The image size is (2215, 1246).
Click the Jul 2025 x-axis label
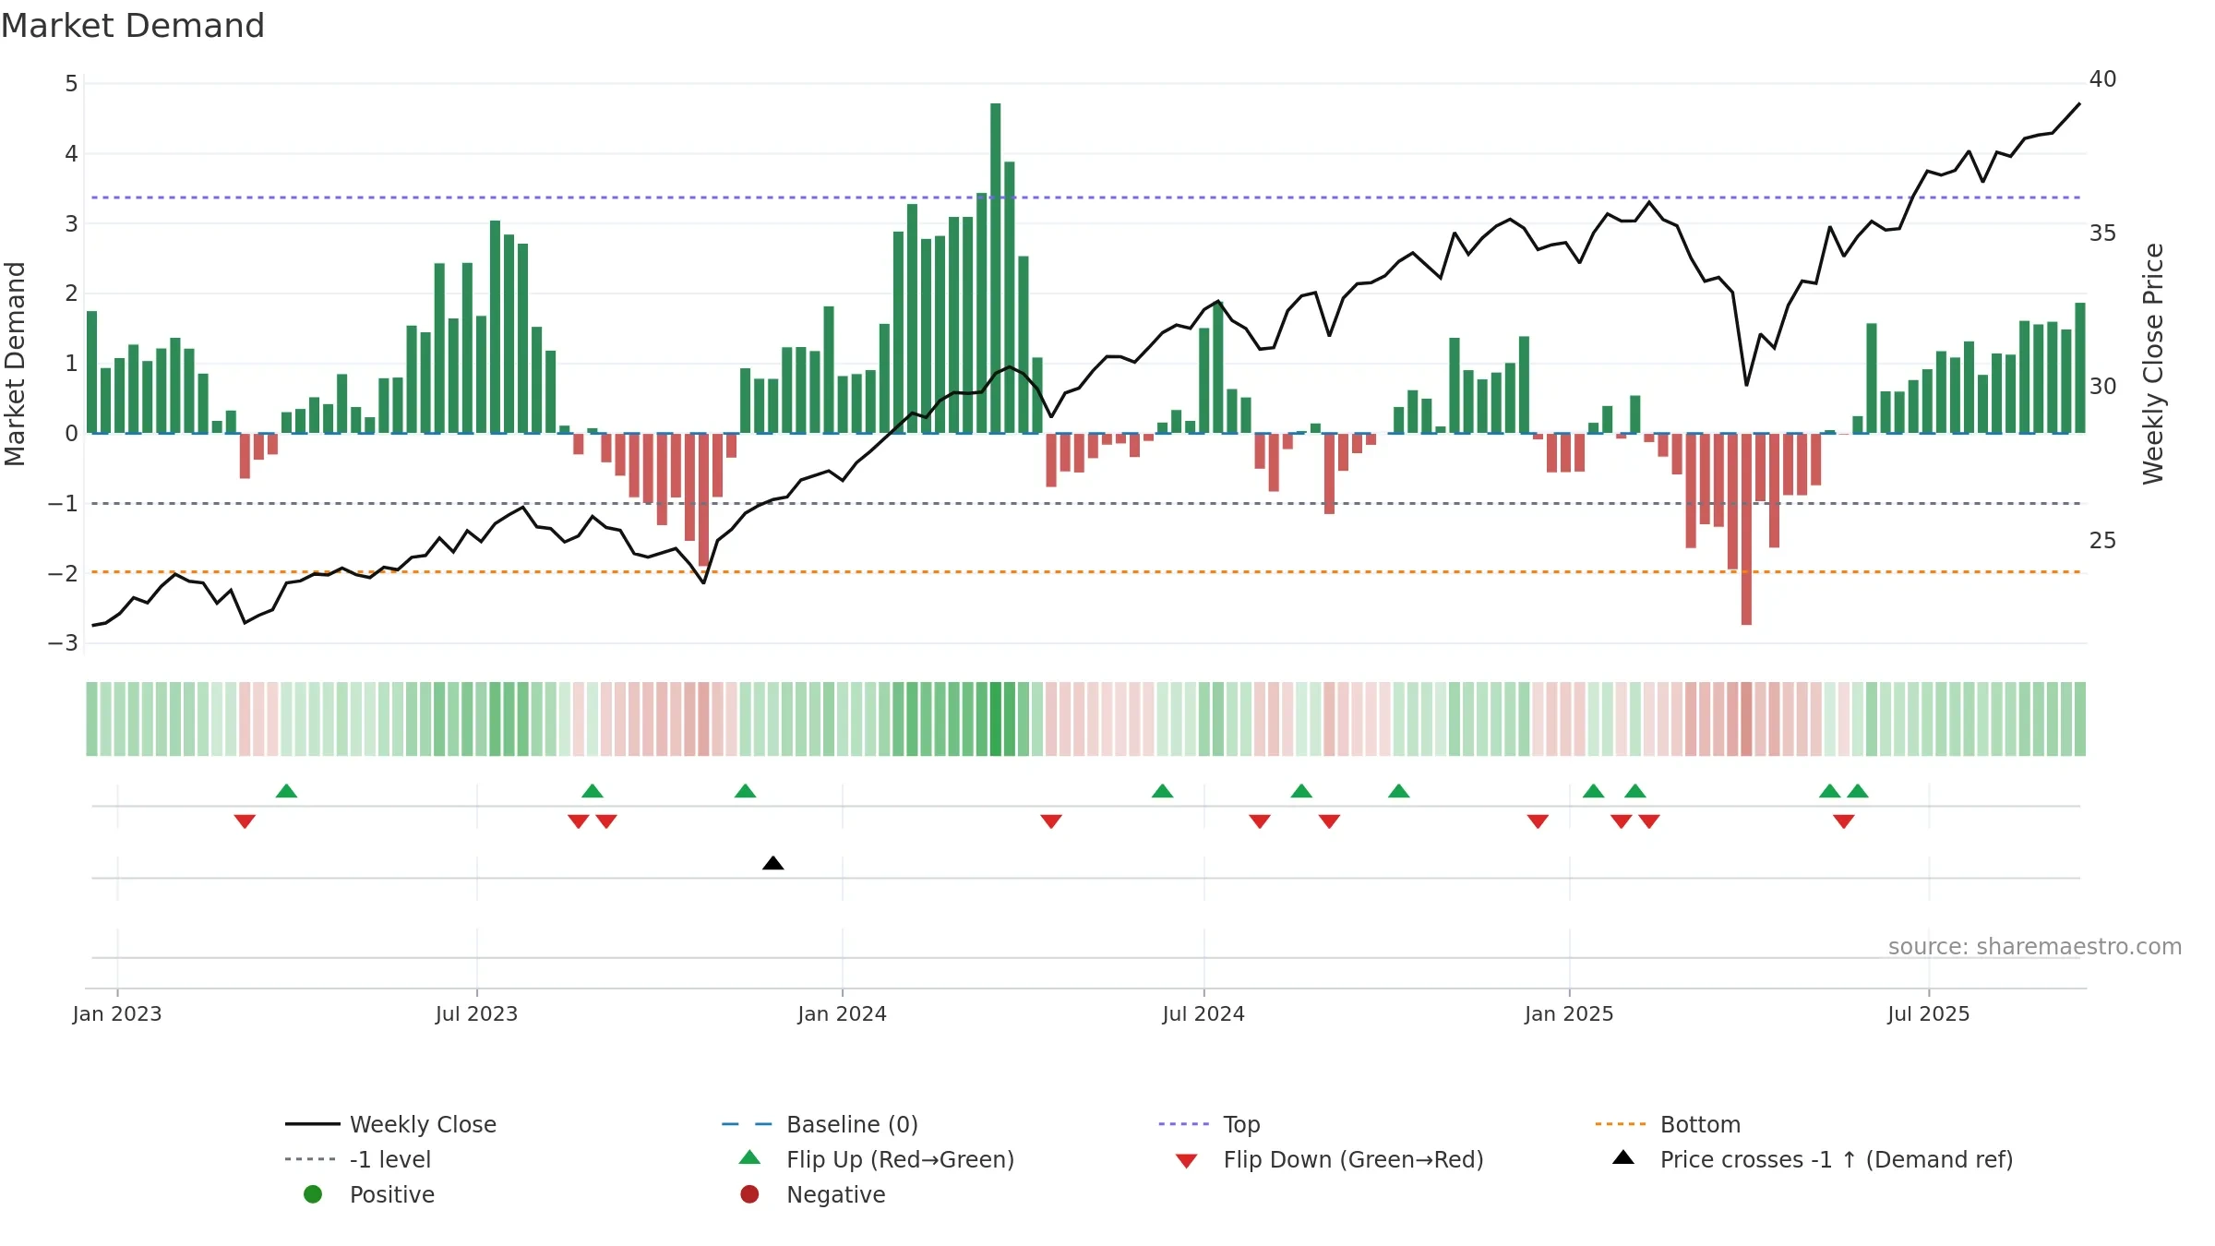1929,1013
